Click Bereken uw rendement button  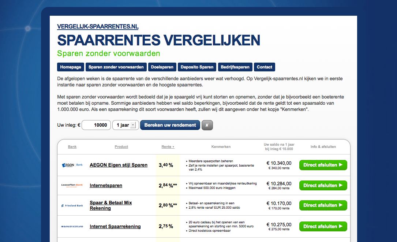[170, 125]
